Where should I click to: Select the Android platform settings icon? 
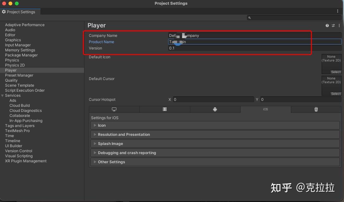coord(215,109)
